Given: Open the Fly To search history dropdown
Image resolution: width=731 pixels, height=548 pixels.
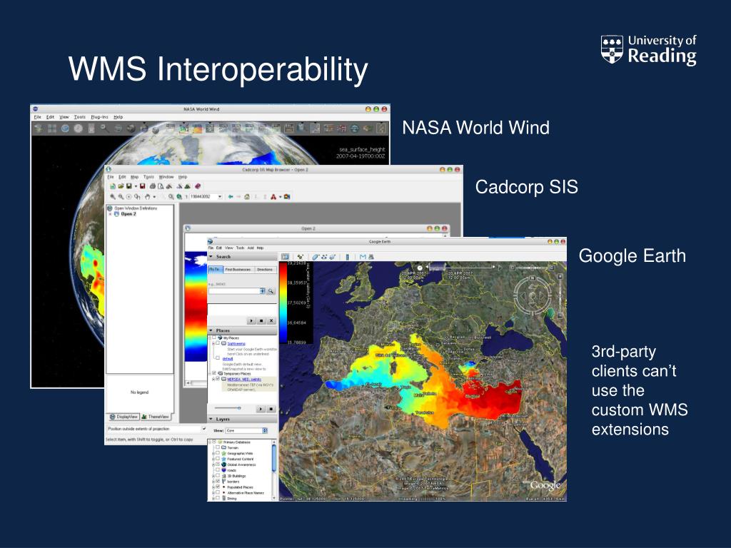Looking at the screenshot, I should point(263,291).
